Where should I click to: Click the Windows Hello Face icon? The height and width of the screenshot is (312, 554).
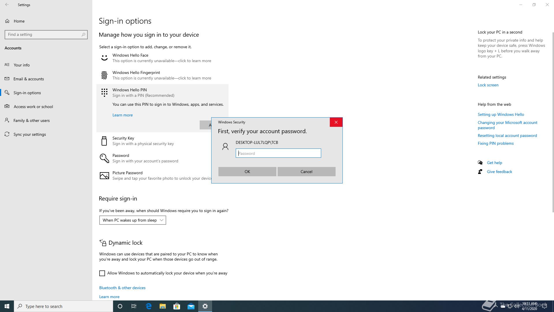(104, 58)
